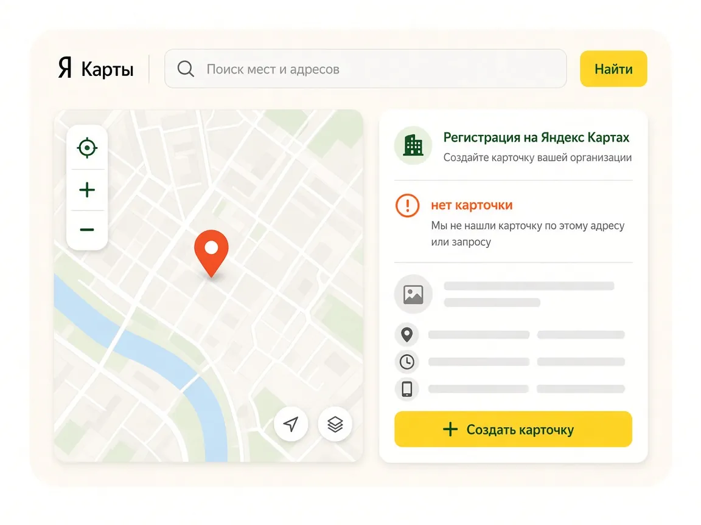
Task: Zoom in with the plus map control
Action: point(87,190)
